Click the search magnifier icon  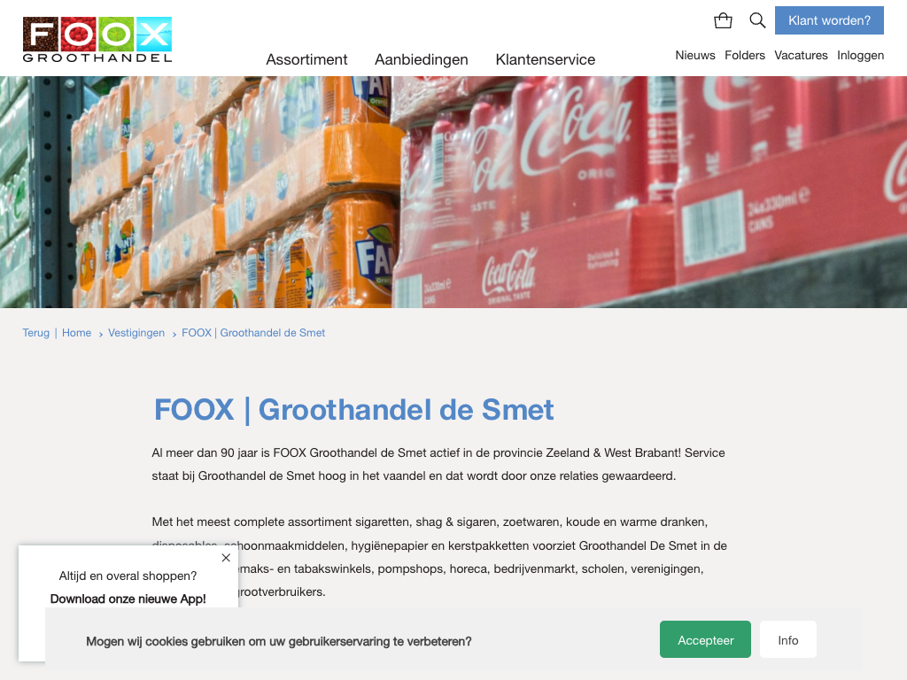757,21
